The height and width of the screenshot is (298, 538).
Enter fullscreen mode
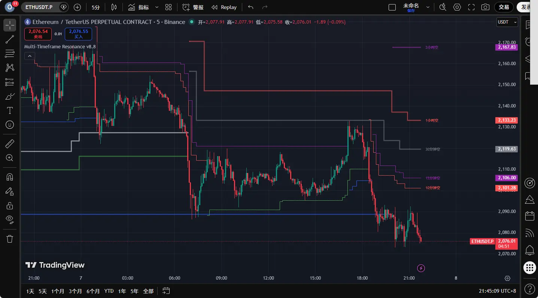471,7
